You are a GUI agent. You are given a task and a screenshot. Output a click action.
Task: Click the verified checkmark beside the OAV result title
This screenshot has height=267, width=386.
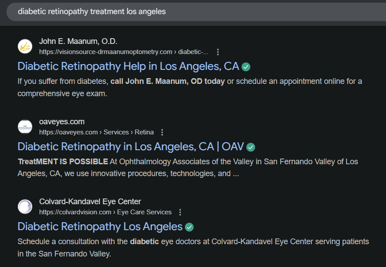(x=251, y=147)
